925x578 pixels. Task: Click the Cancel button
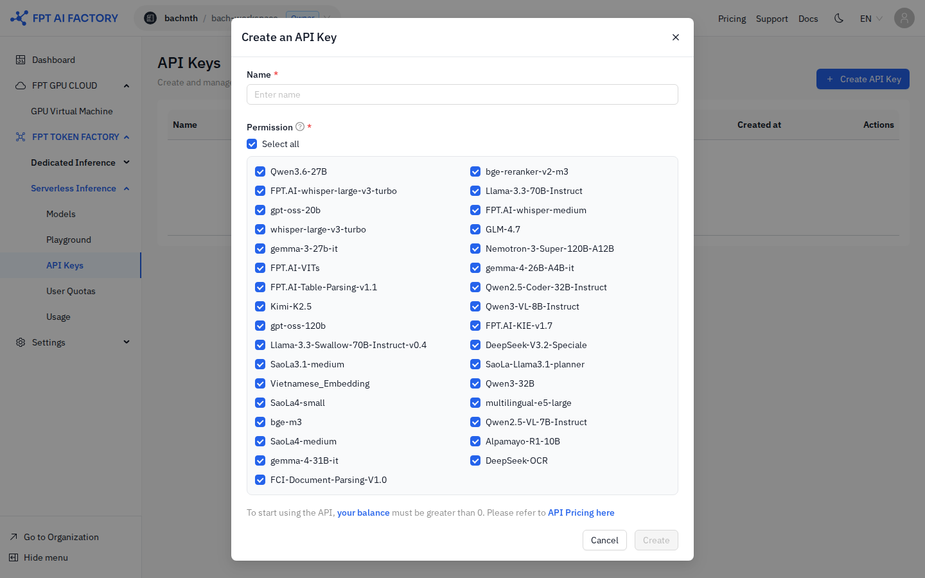(x=604, y=540)
